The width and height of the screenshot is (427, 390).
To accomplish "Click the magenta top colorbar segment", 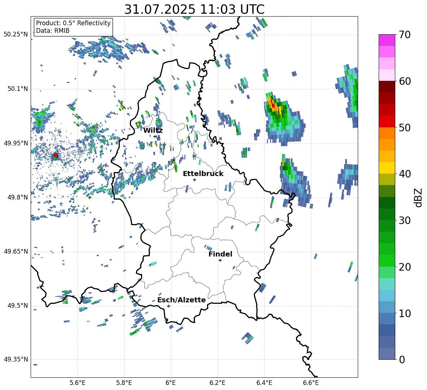I will click(387, 40).
